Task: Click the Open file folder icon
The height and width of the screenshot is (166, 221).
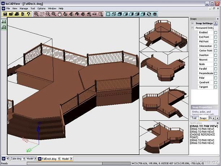Action: (x=11, y=14)
